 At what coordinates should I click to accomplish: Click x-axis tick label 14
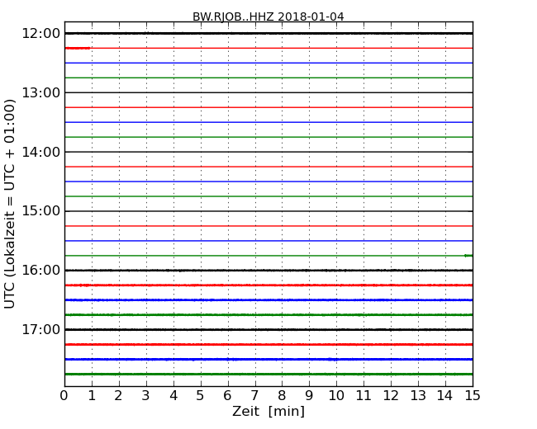tap(444, 396)
